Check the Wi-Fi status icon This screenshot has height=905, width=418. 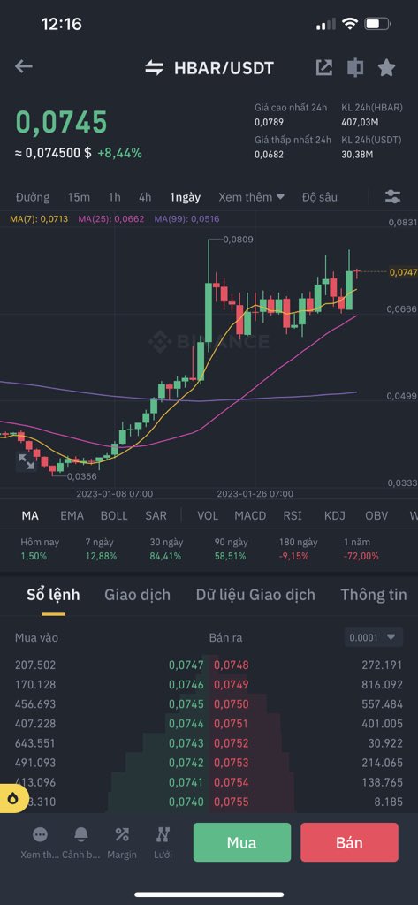pos(350,24)
